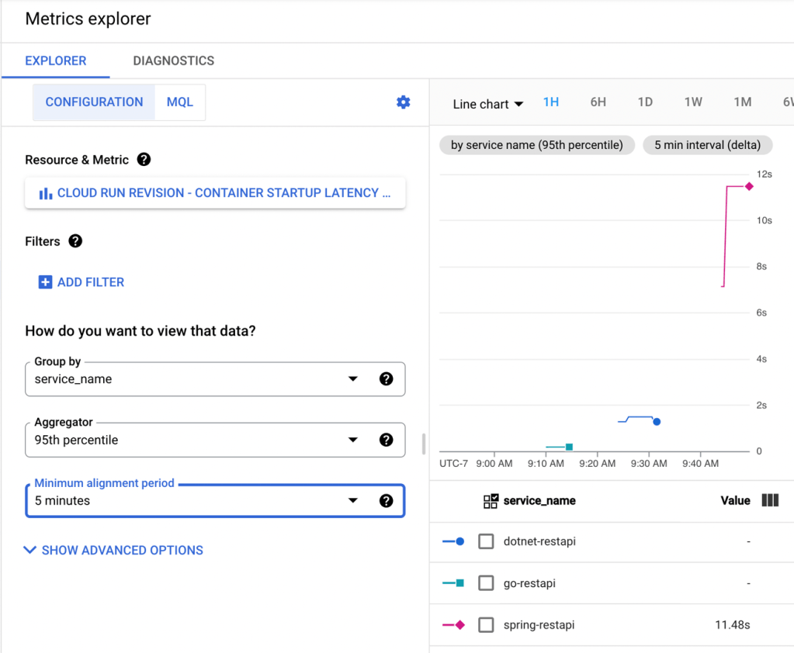Click the settings gear icon
The height and width of the screenshot is (653, 794).
coord(403,102)
